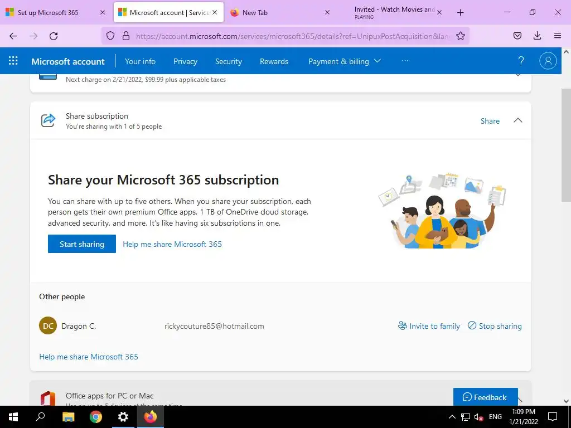This screenshot has width=571, height=428.
Task: Expand the next charge billing section
Action: 517,75
